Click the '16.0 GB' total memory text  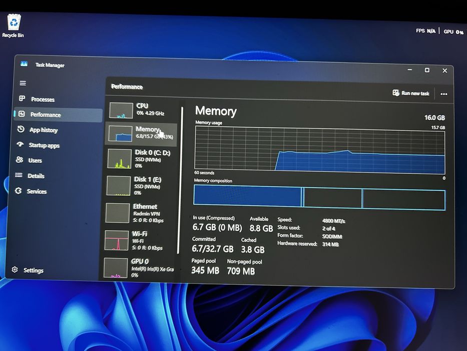[x=434, y=118]
